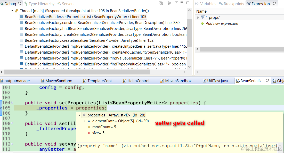This screenshot has width=284, height=153.
Task: Click the watch expression icon of "_props"
Action: [202, 17]
